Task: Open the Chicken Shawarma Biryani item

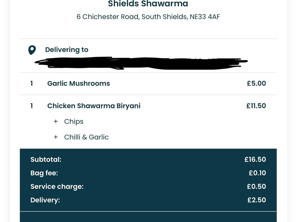Action: pyautogui.click(x=94, y=106)
